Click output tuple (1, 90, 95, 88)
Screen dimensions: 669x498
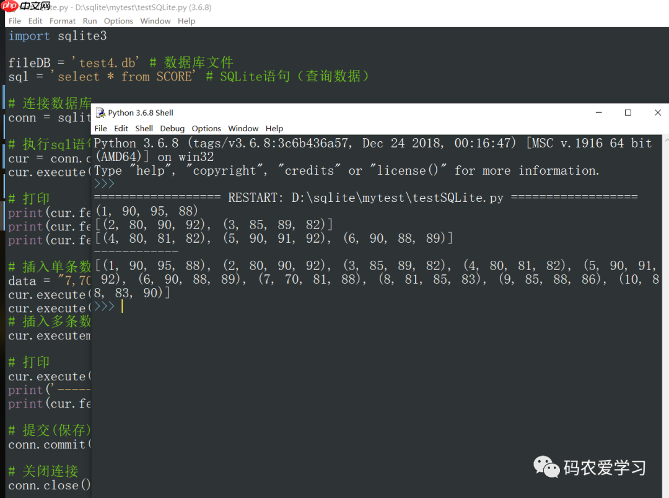147,211
